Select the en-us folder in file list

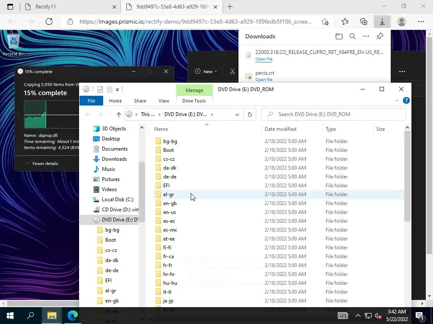click(169, 212)
